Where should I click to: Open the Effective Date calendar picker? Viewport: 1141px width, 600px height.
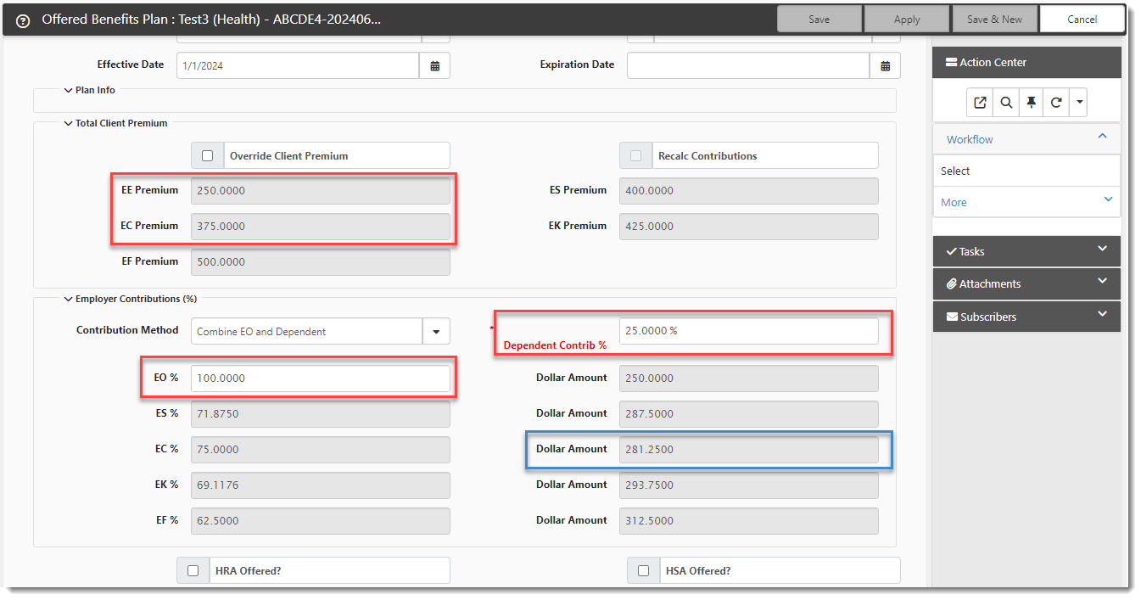point(434,65)
